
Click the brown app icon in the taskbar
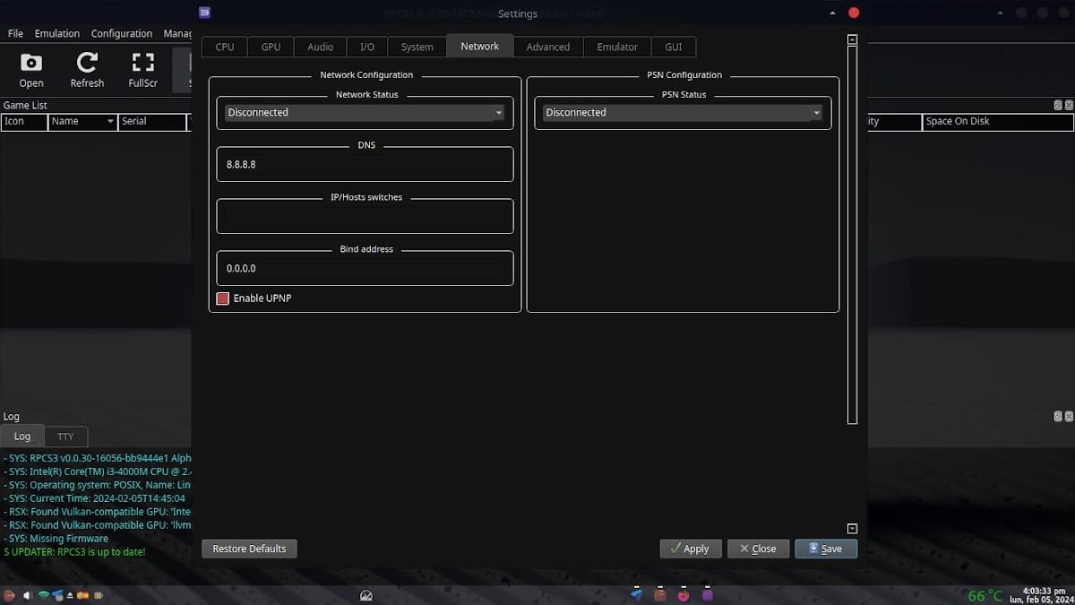click(x=660, y=594)
